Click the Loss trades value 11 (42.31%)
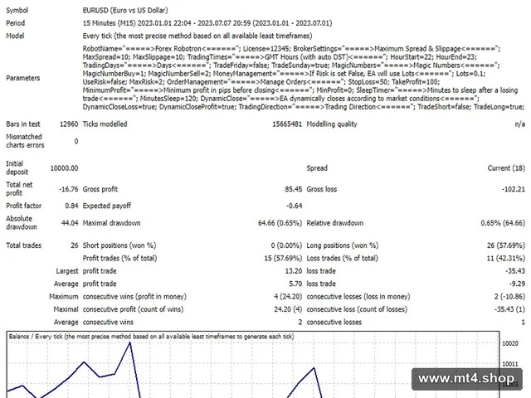This screenshot has width=531, height=398. click(x=506, y=258)
